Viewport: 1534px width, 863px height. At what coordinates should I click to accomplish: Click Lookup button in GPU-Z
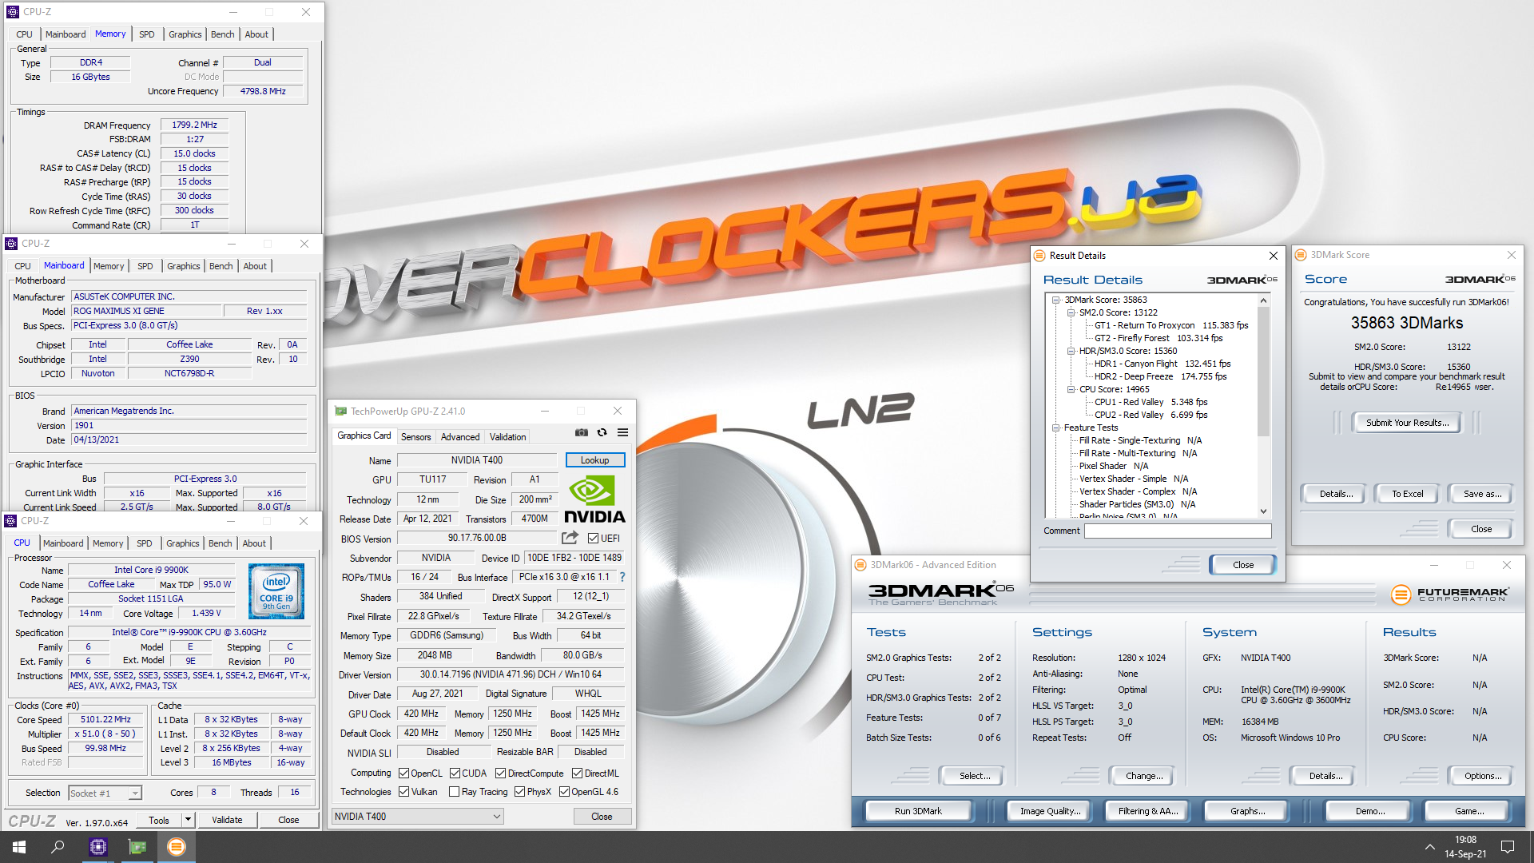point(594,460)
